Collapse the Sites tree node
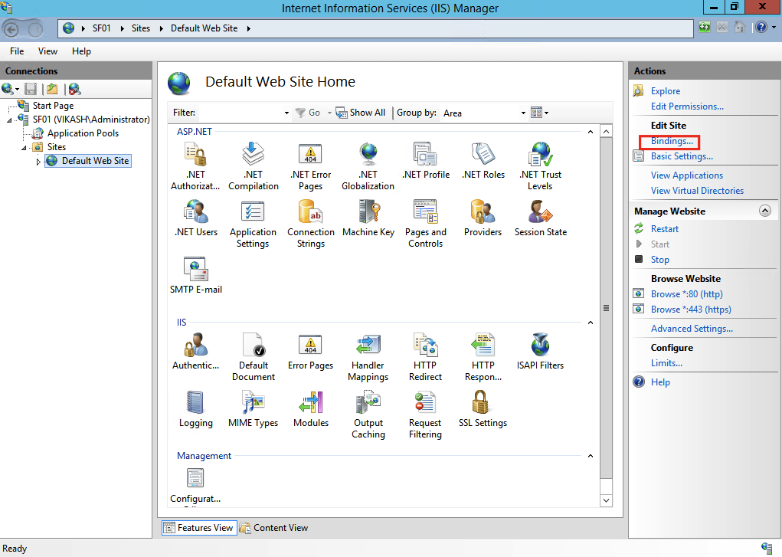This screenshot has height=557, width=782. tap(24, 148)
